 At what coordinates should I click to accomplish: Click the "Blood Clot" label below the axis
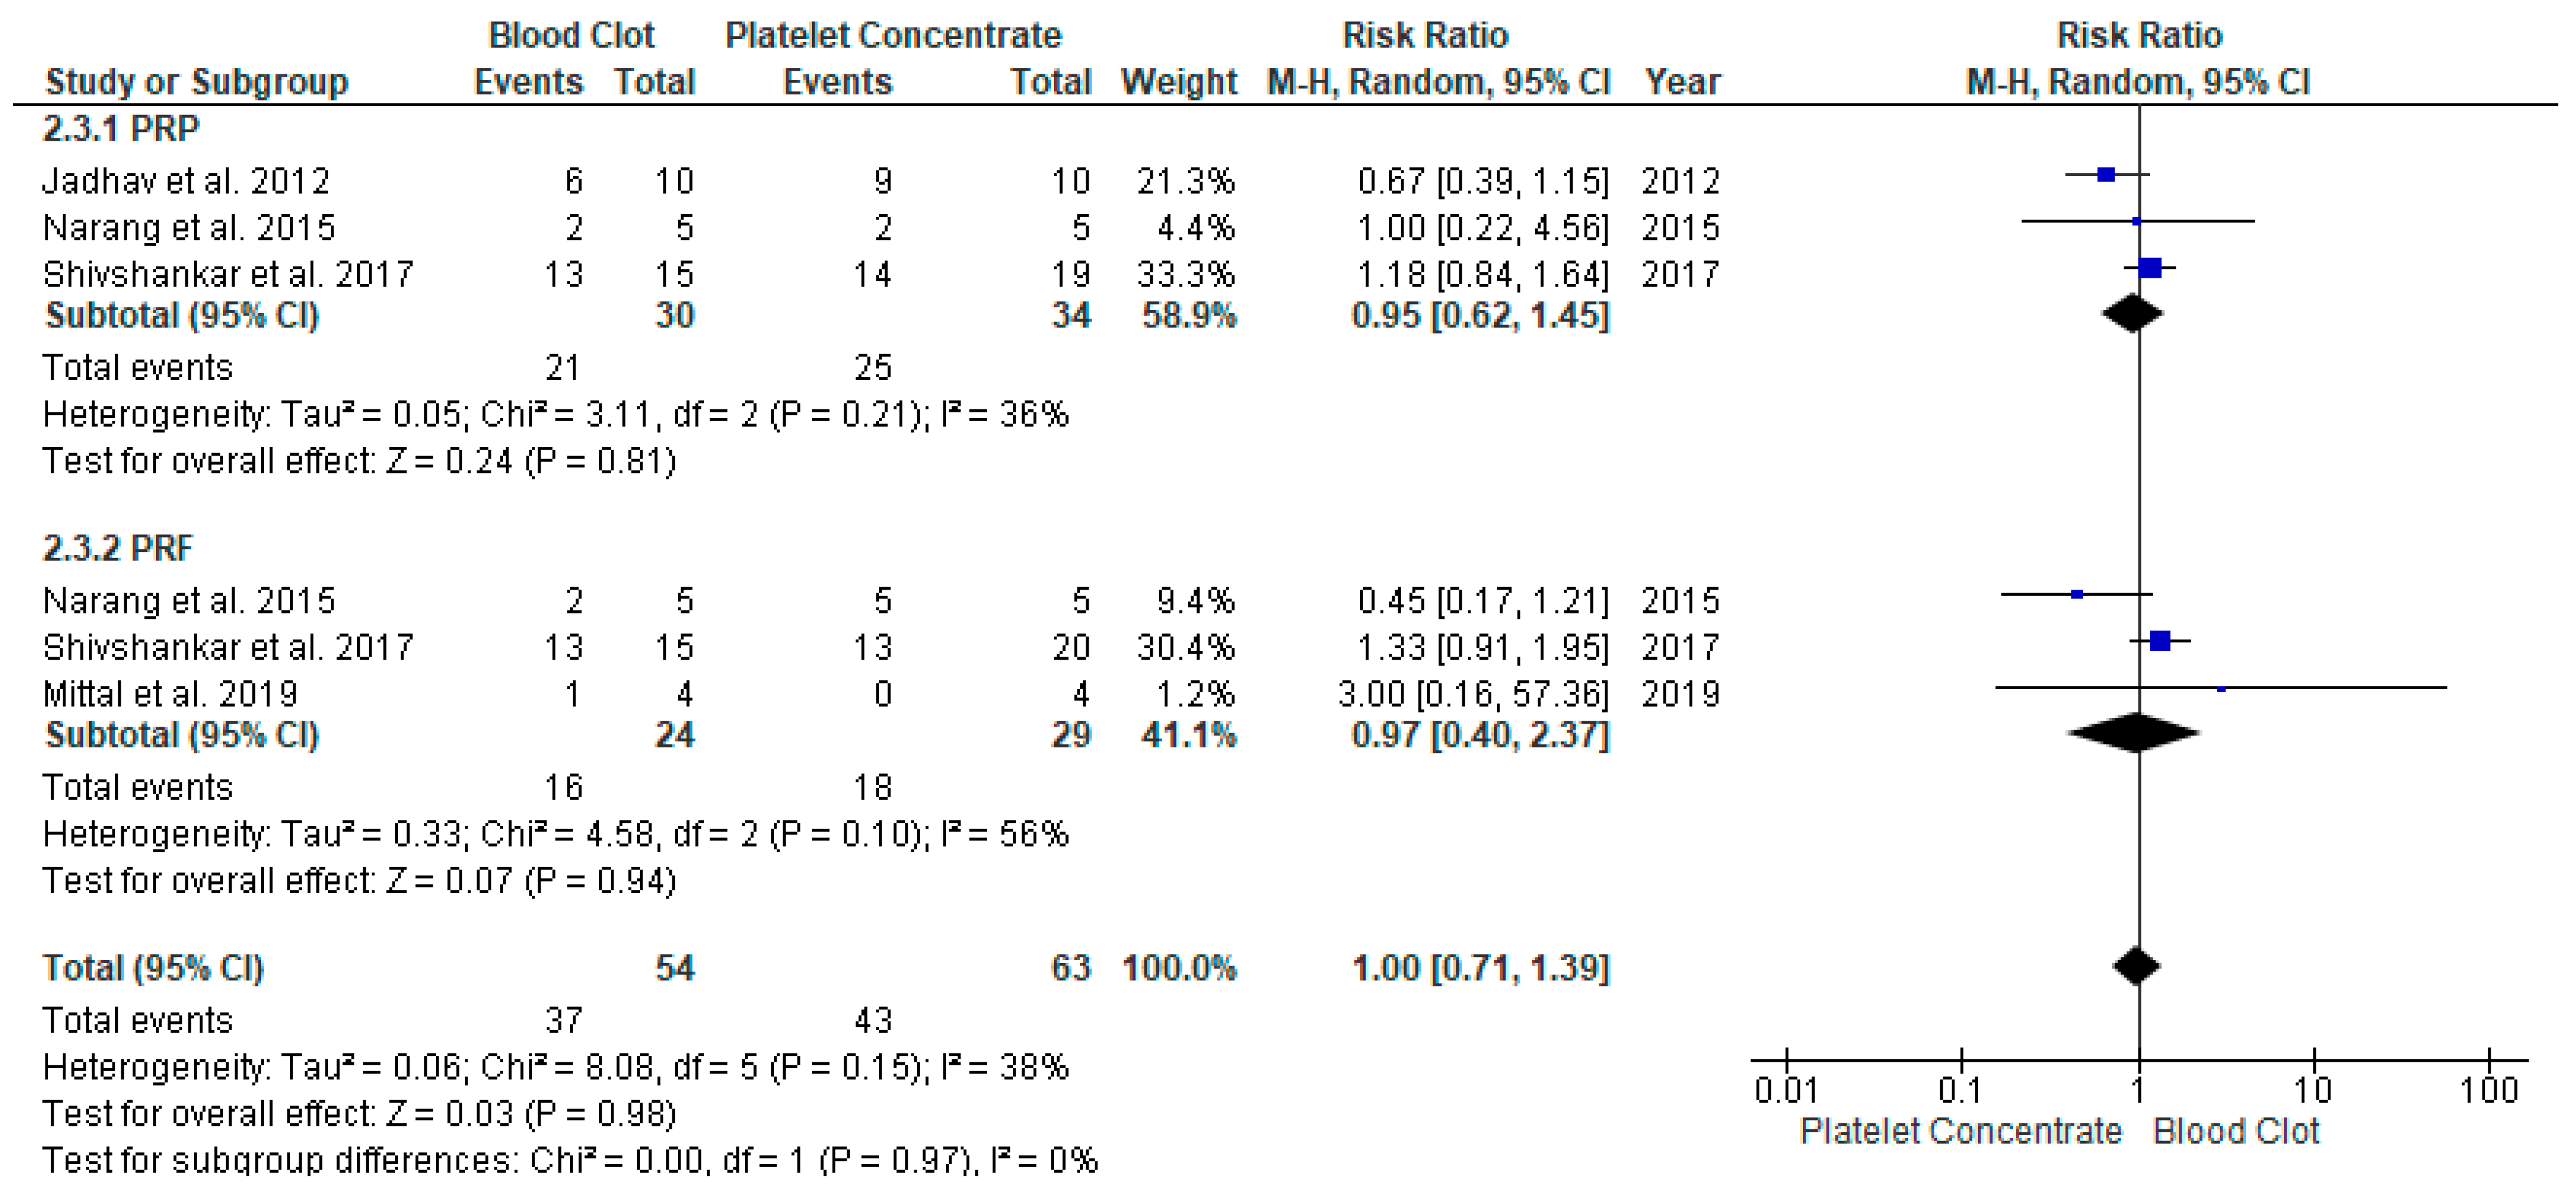(x=2236, y=1131)
